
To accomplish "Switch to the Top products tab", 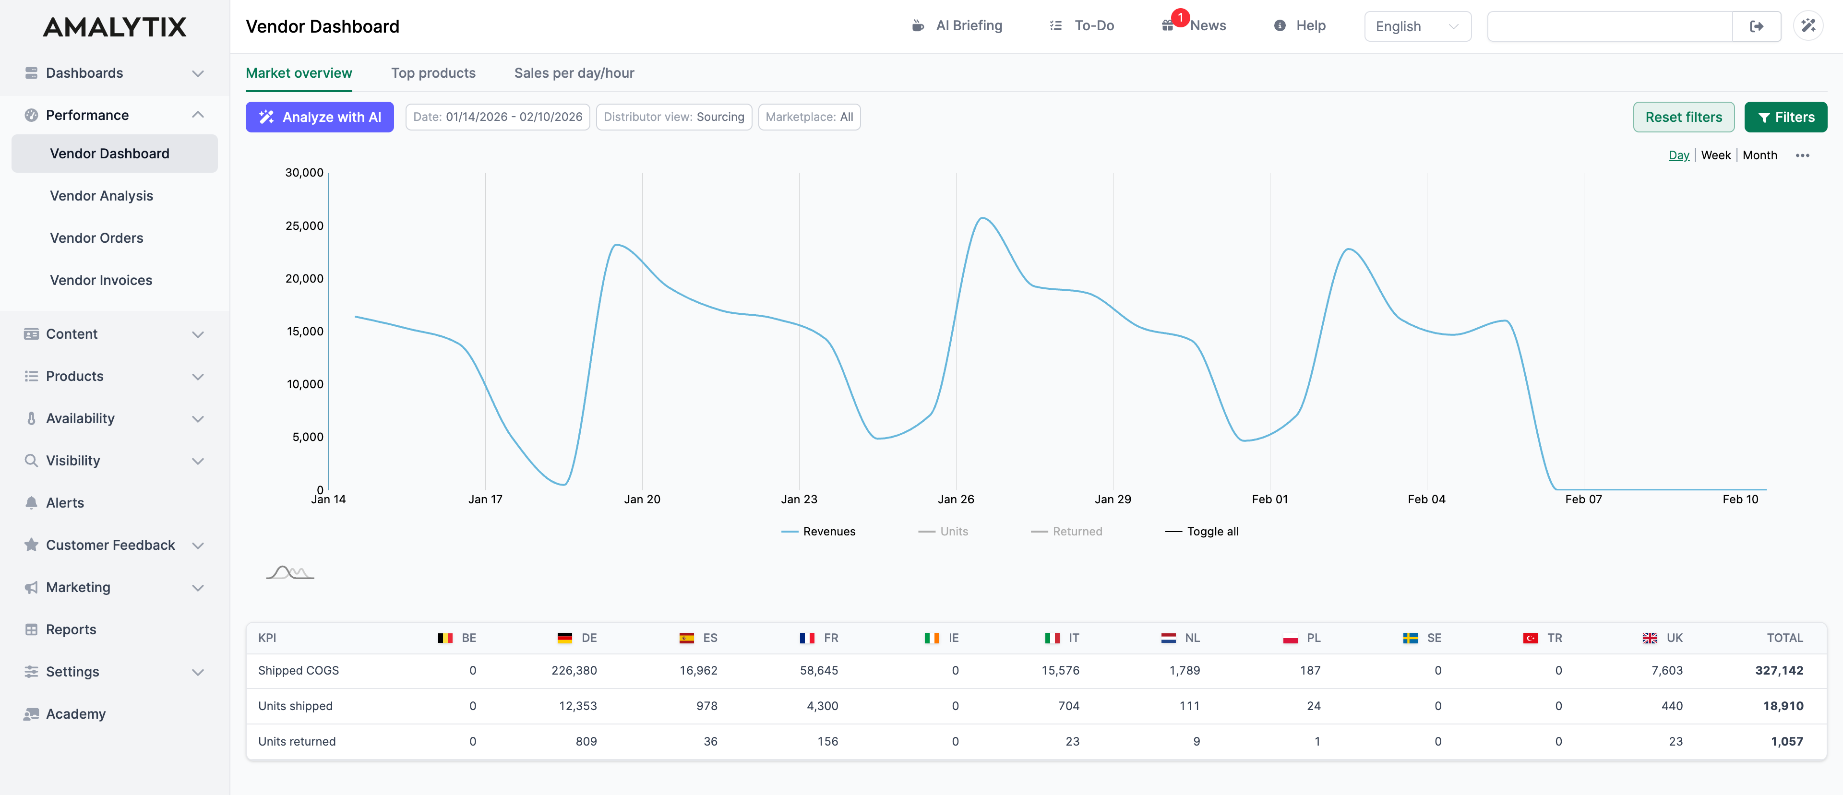I will [433, 73].
